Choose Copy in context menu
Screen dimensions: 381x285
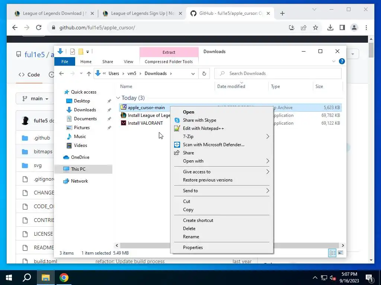tap(188, 210)
